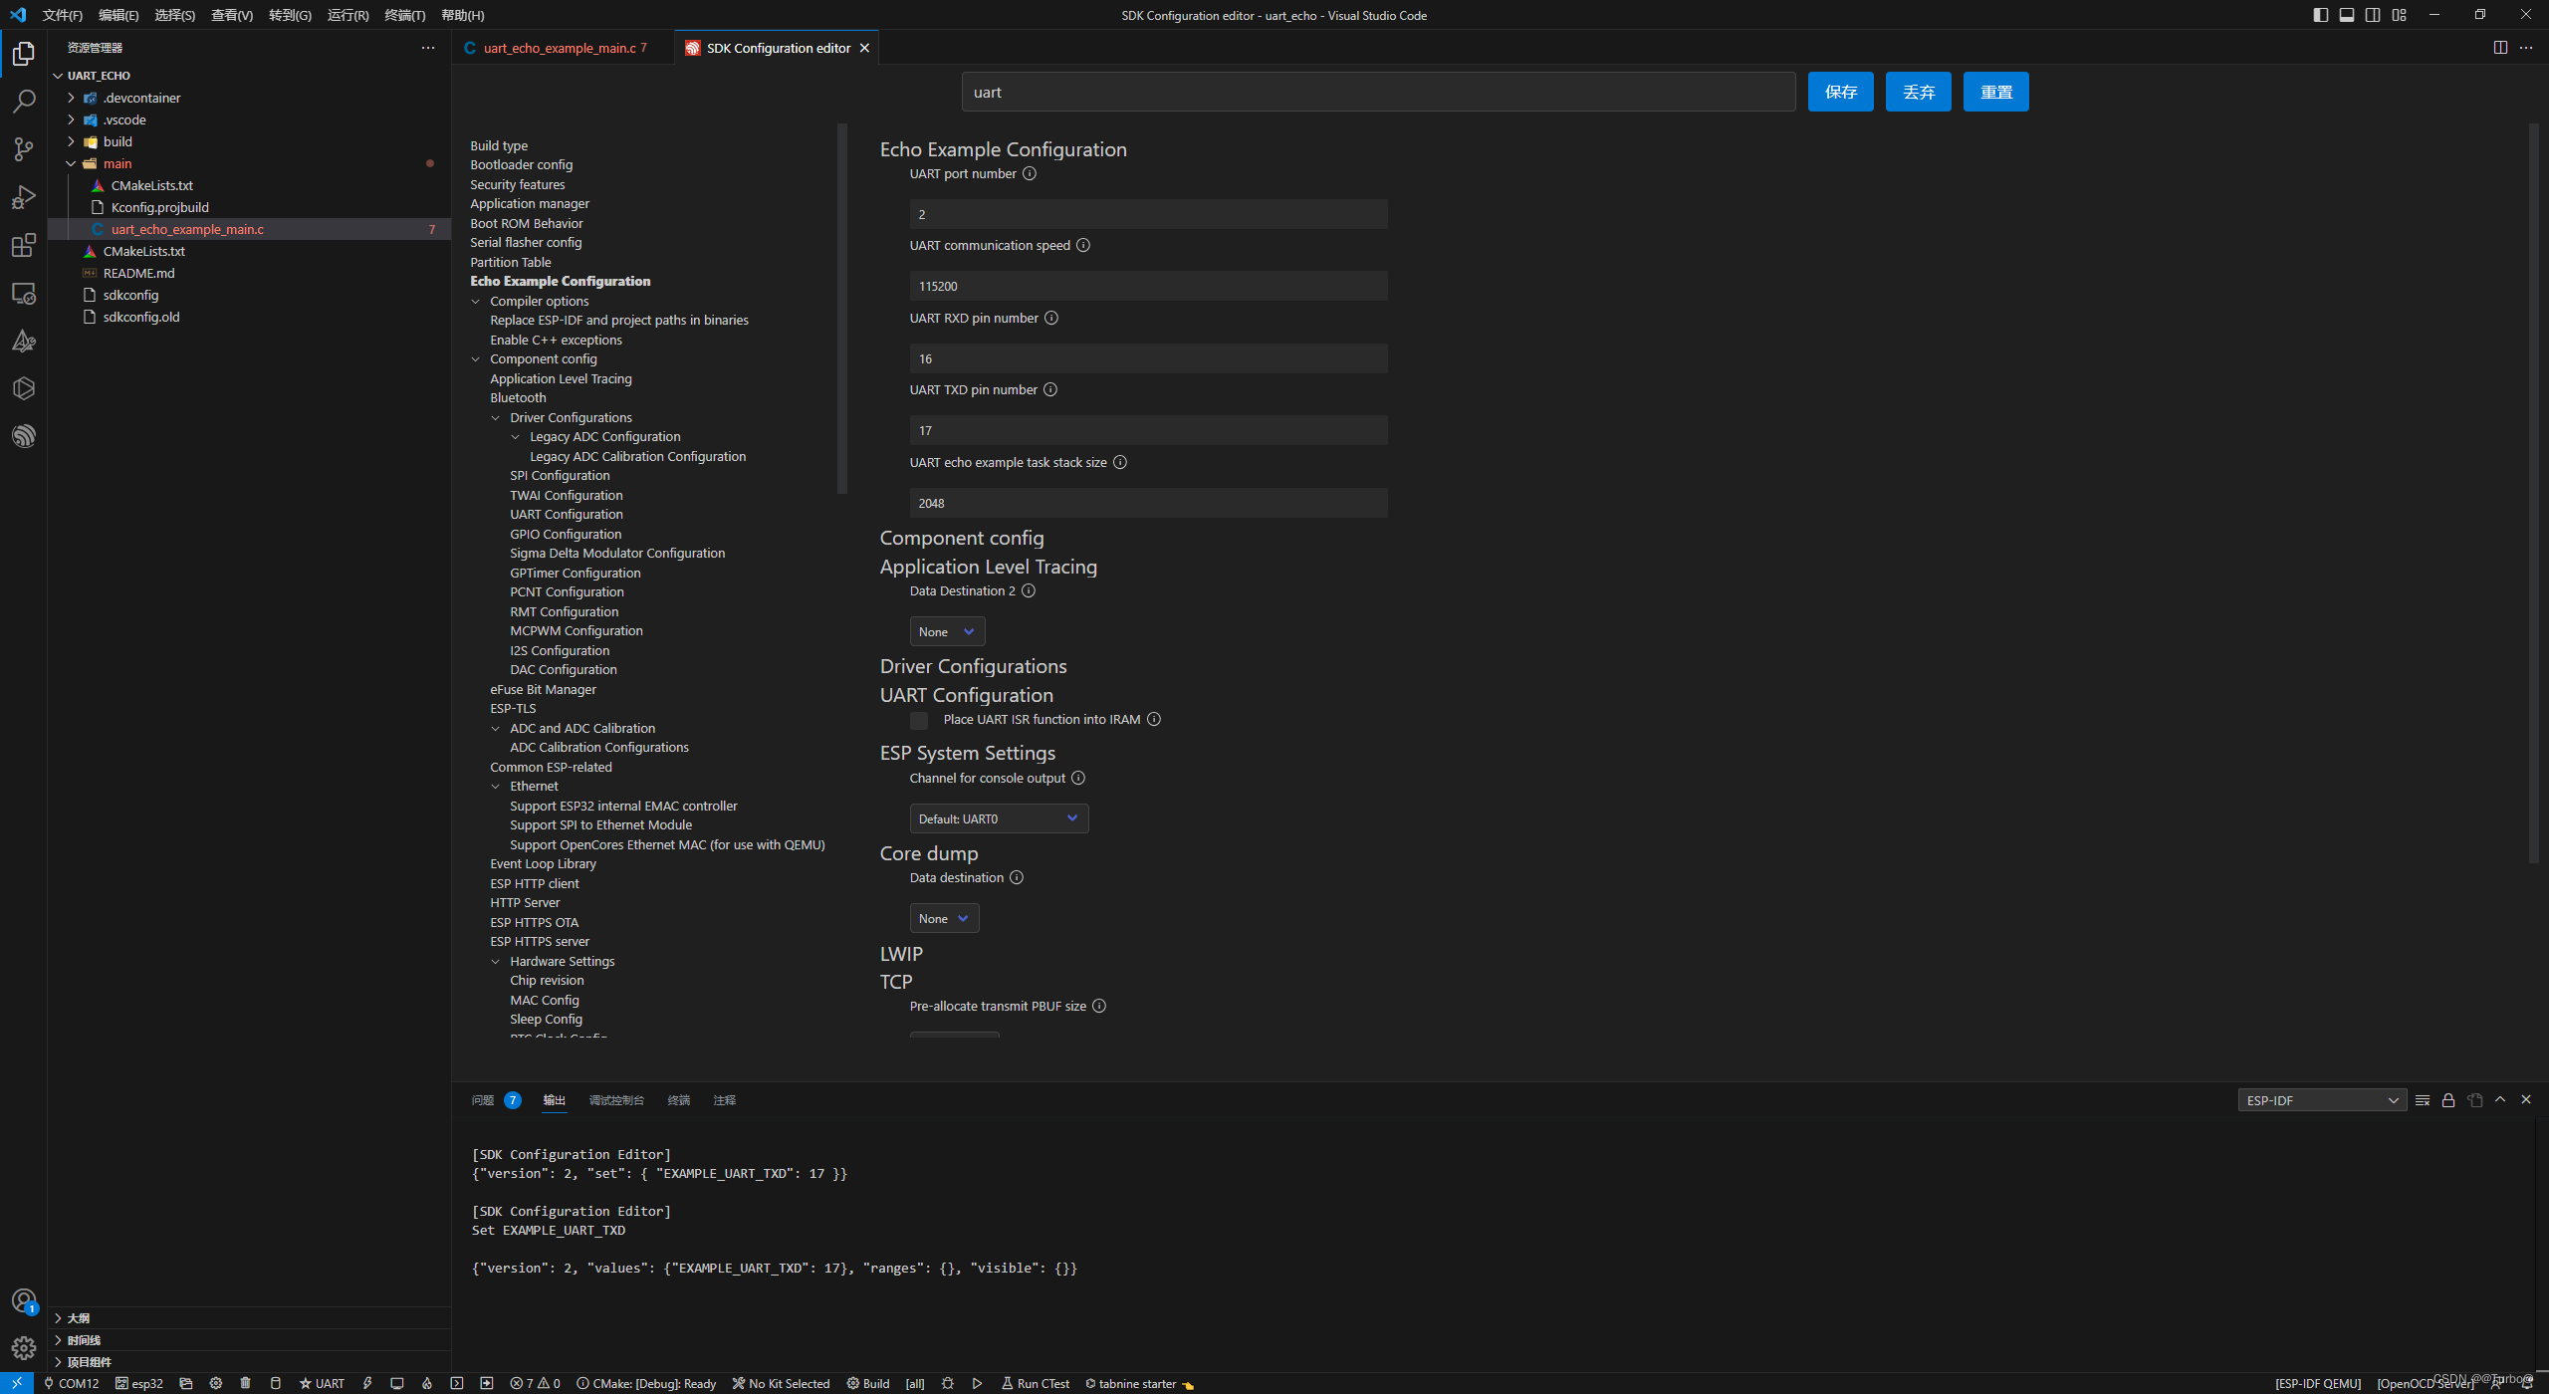Maximize the bottom panel with the up chevron
The height and width of the screenshot is (1394, 2549).
click(2500, 1100)
